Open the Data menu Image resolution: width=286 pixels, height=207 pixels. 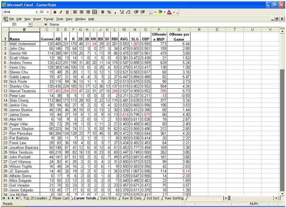69,19
